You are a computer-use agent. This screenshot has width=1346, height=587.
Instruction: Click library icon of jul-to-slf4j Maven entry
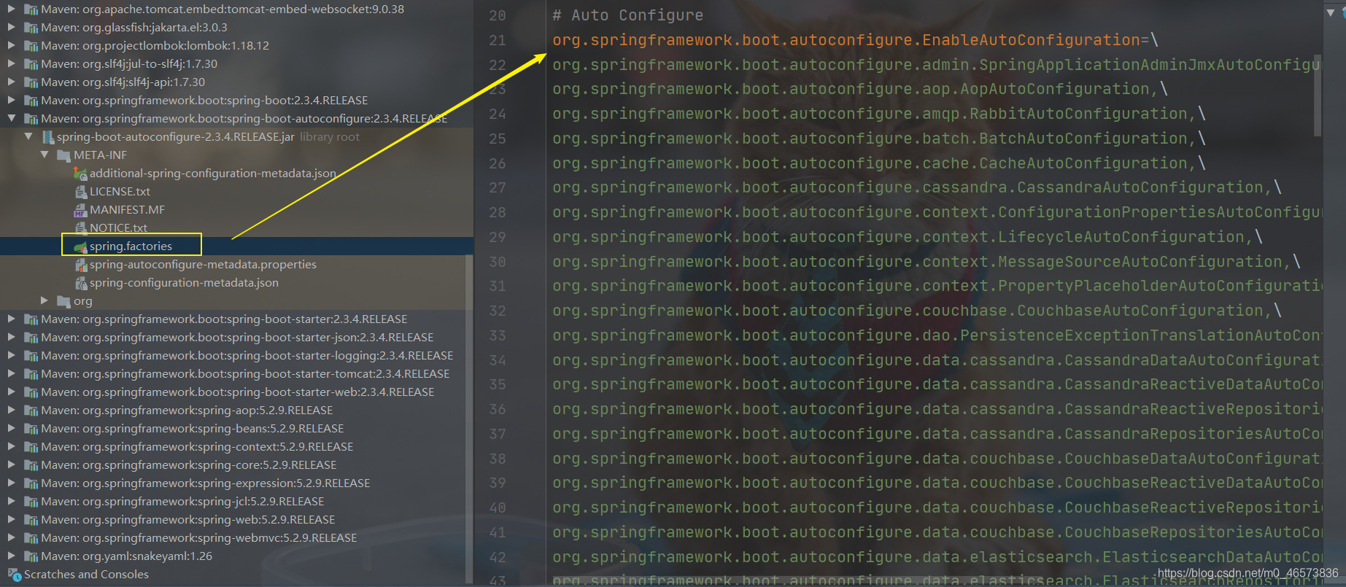tap(31, 64)
